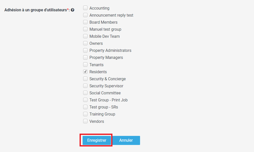The height and width of the screenshot is (152, 254).
Task: Check the Training Group checkbox
Action: (x=85, y=114)
